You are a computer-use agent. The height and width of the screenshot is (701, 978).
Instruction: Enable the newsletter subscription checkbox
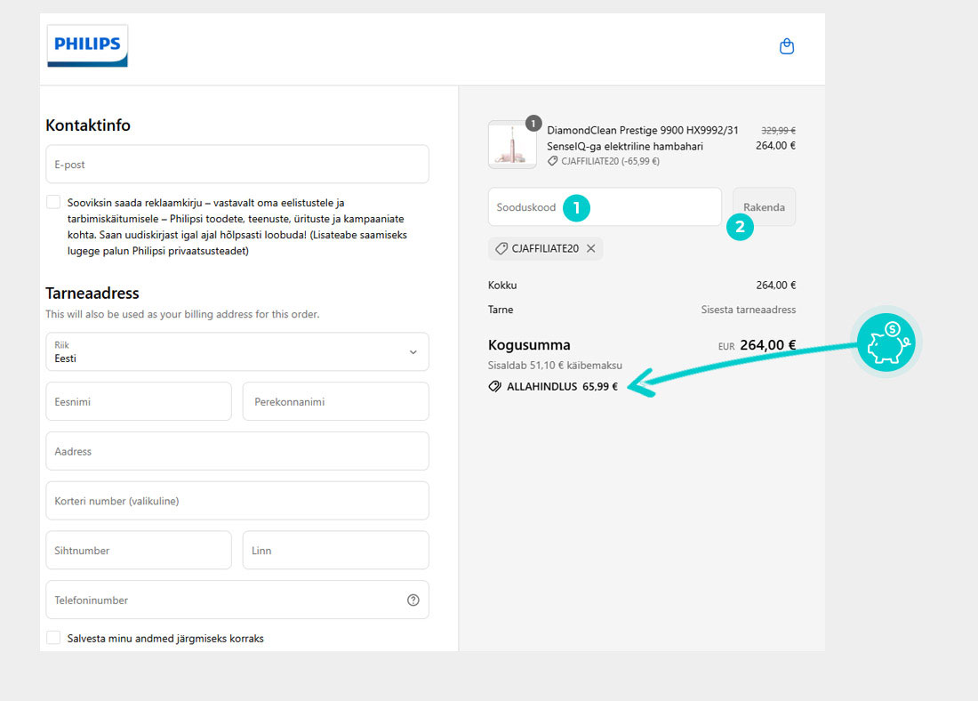click(x=53, y=203)
